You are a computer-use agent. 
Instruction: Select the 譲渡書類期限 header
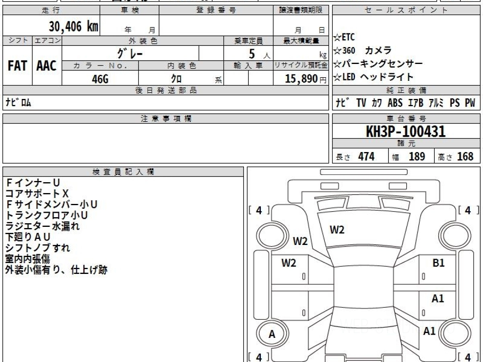(301, 10)
